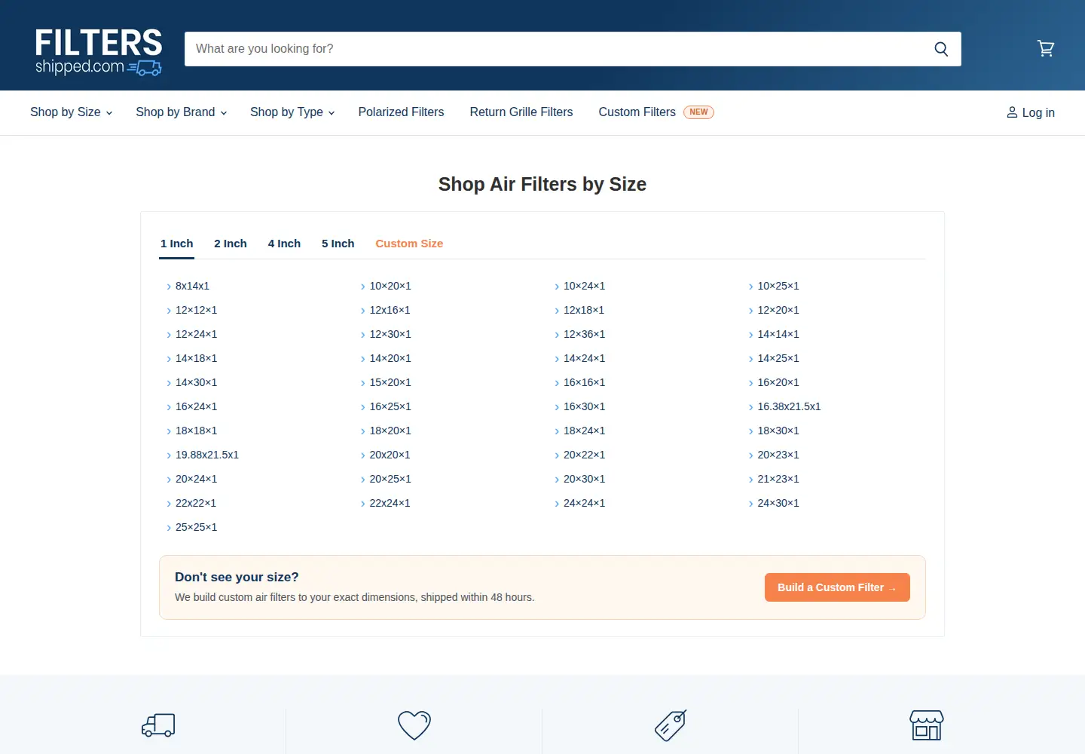
Task: Click the Log in link
Action: [1031, 112]
